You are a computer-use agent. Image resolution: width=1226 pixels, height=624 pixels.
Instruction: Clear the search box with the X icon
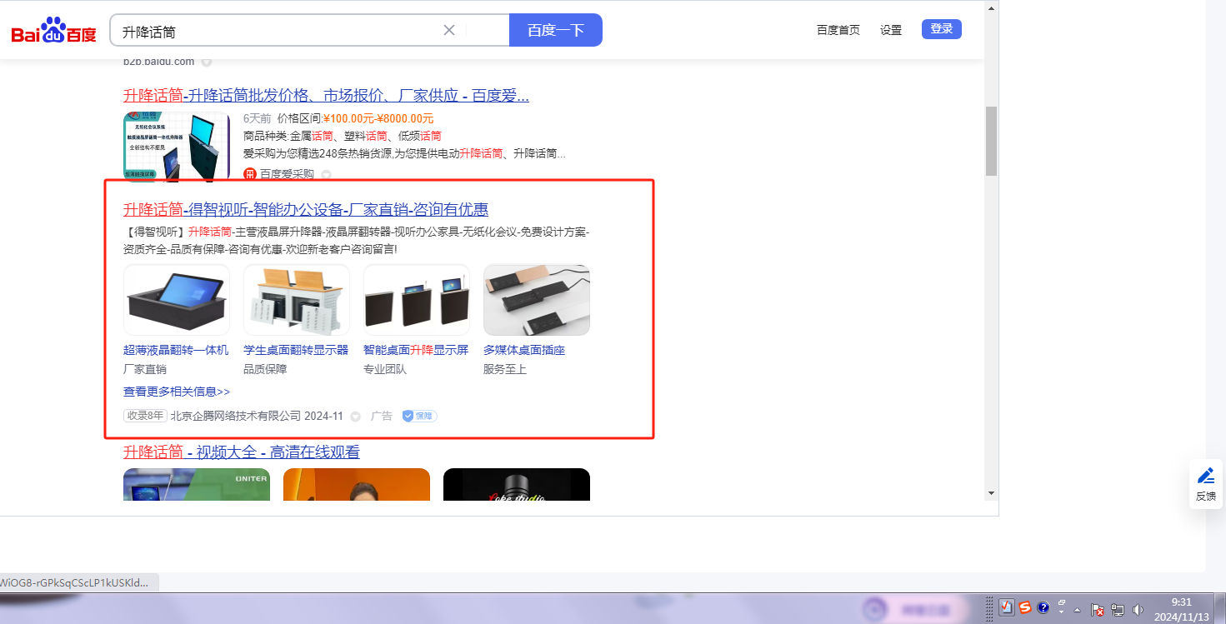[449, 30]
